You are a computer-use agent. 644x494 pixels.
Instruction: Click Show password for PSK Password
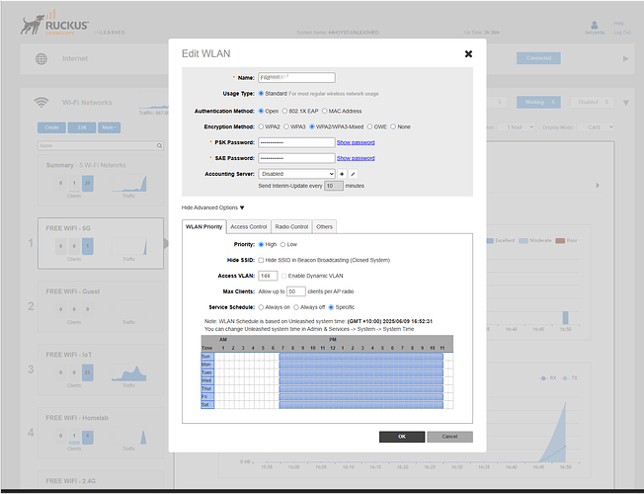click(356, 142)
